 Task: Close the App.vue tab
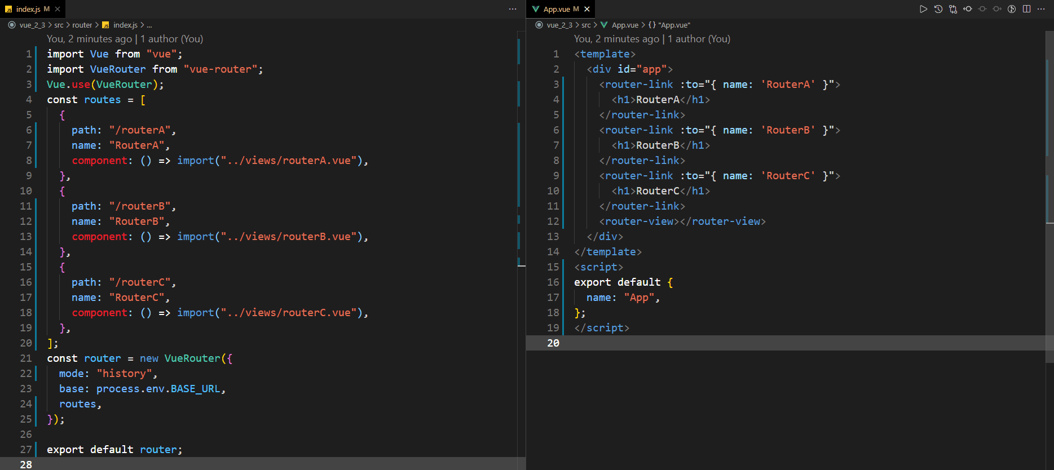pyautogui.click(x=587, y=9)
